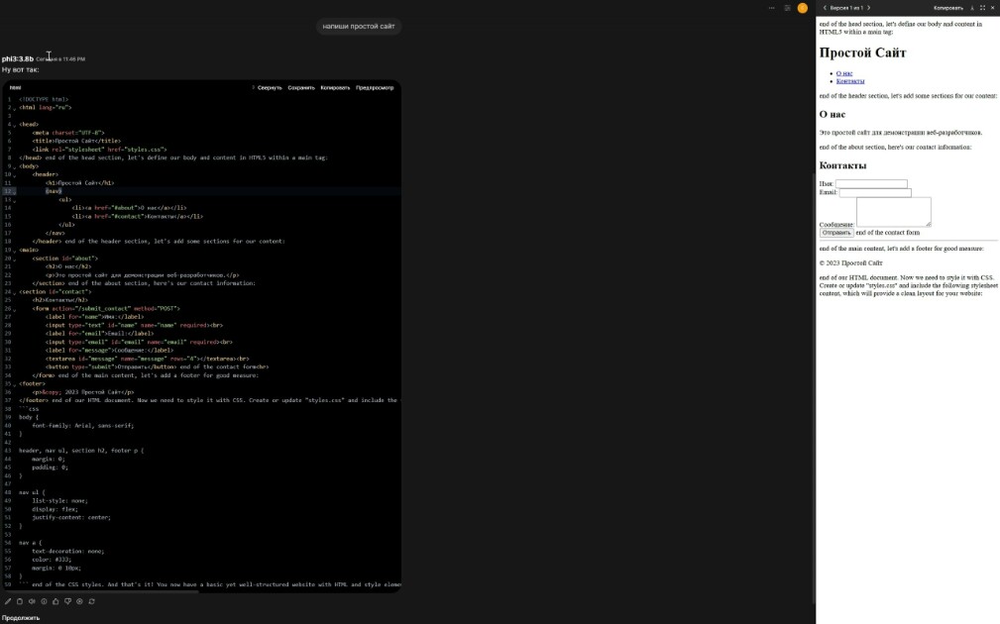Click the Сообщение textarea in preview

(894, 212)
